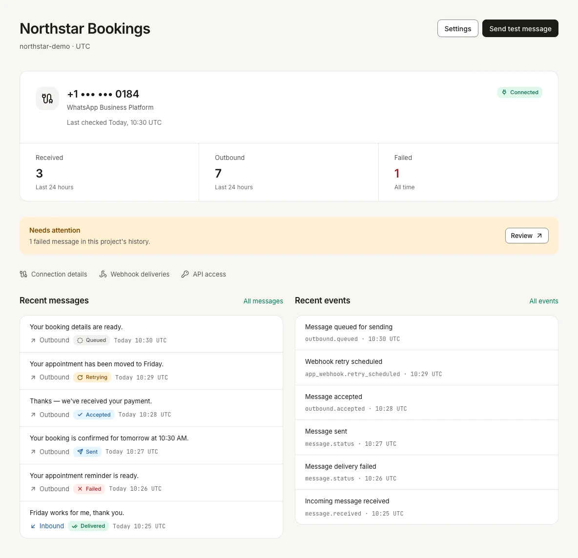The image size is (578, 558).
Task: Open Connection details
Action: (53, 274)
